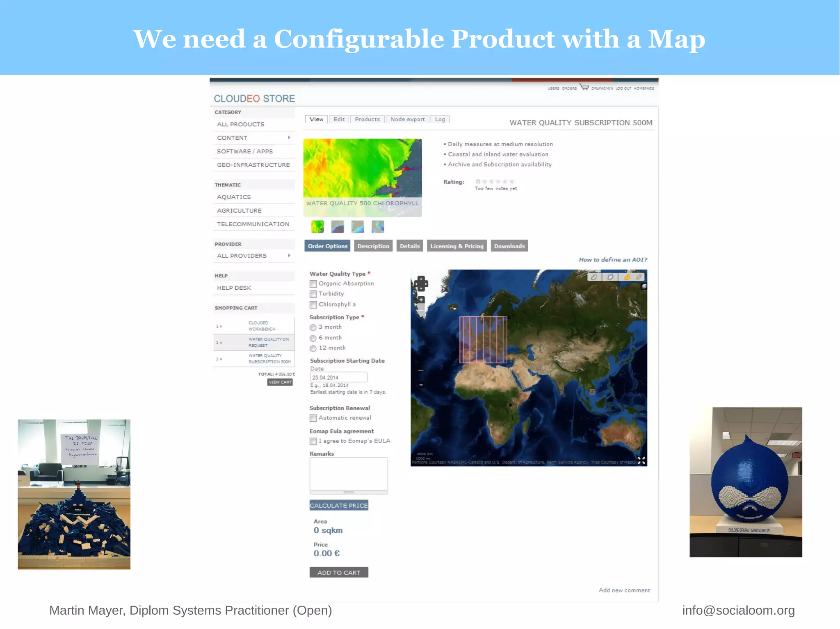Click the ADD TO CART button
The width and height of the screenshot is (840, 629).
[339, 572]
